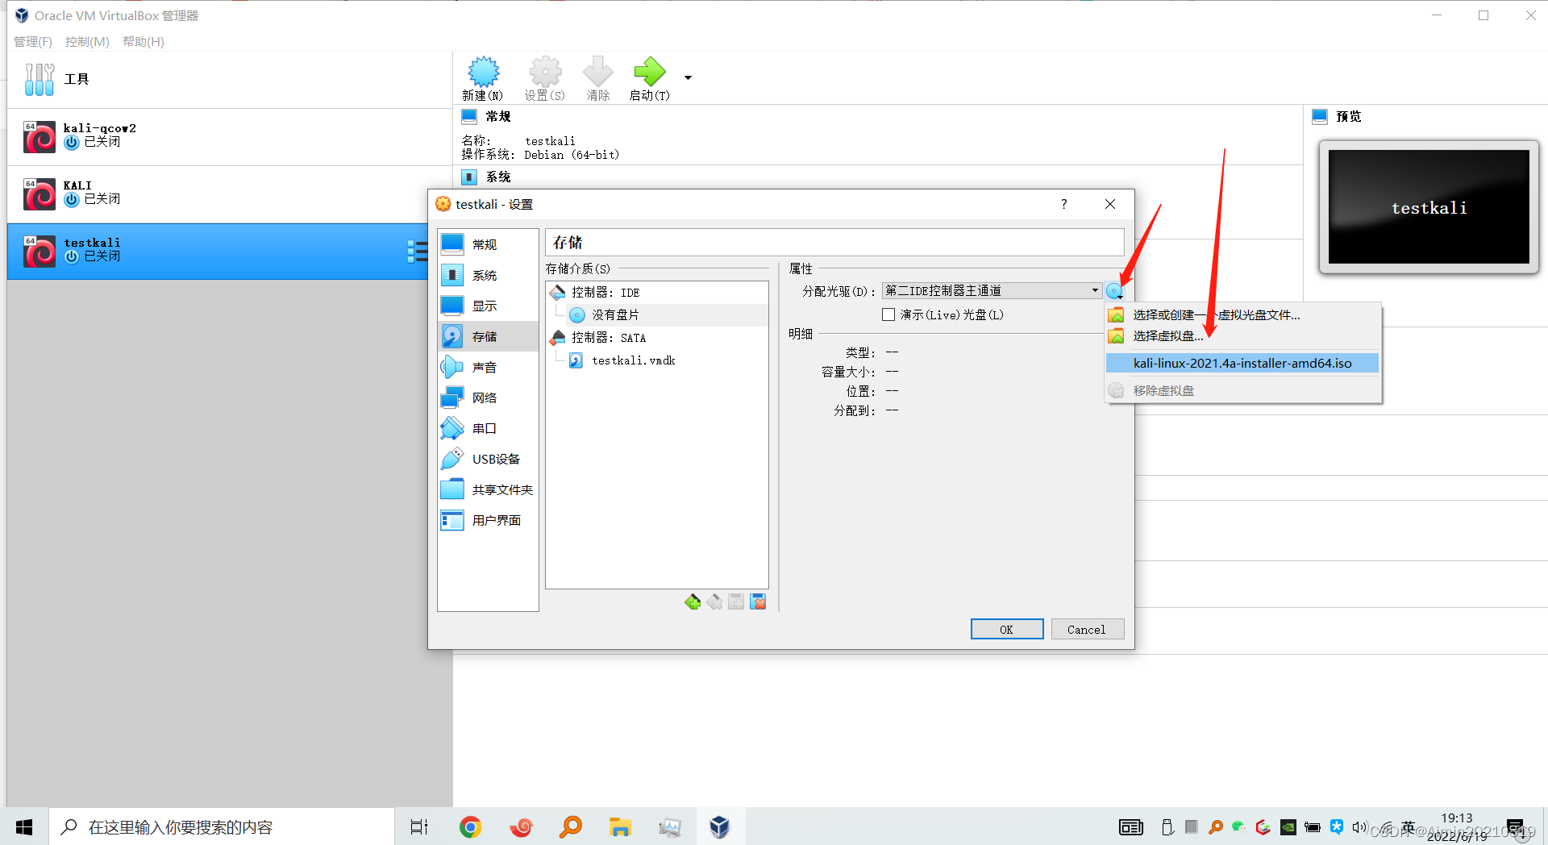The width and height of the screenshot is (1548, 845).
Task: Open File Explorer from the taskbar
Action: 620,826
